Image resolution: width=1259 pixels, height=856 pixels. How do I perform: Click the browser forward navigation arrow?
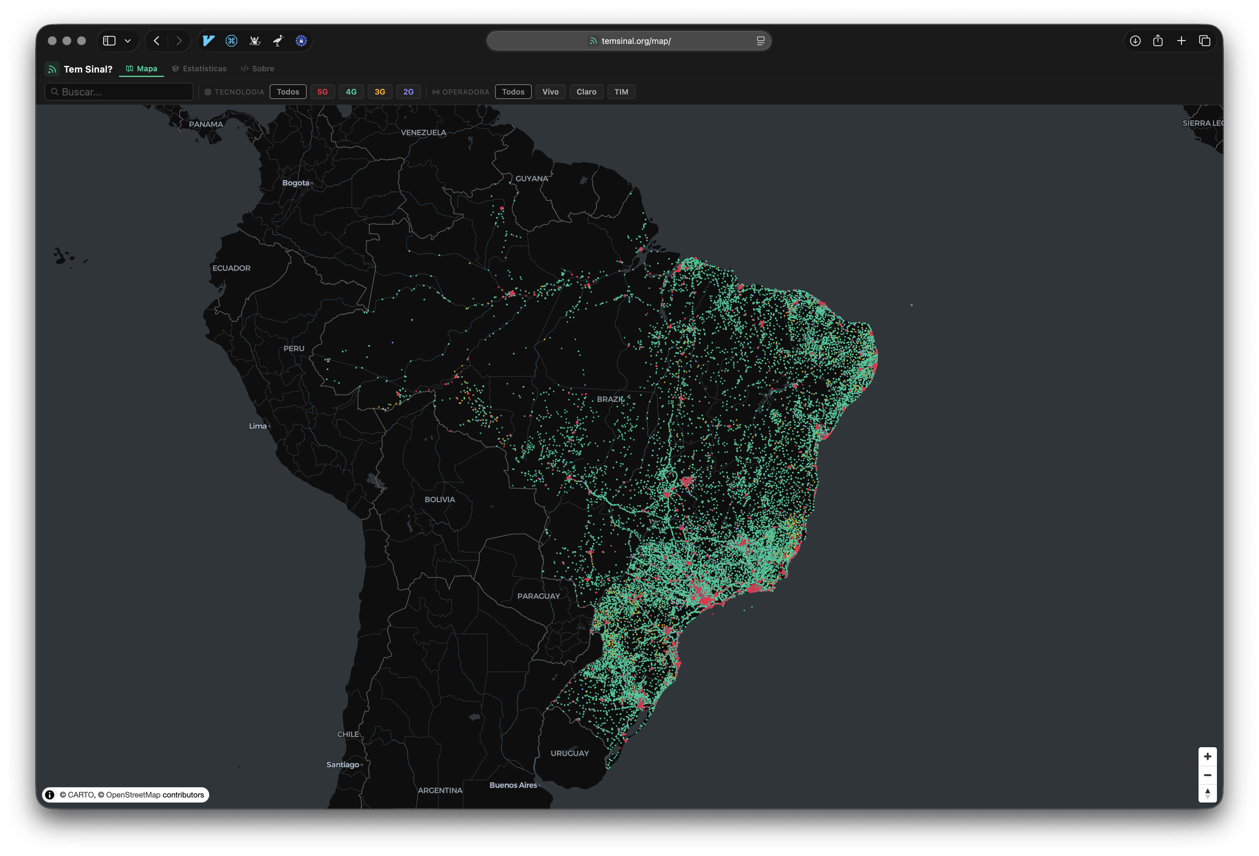point(179,41)
